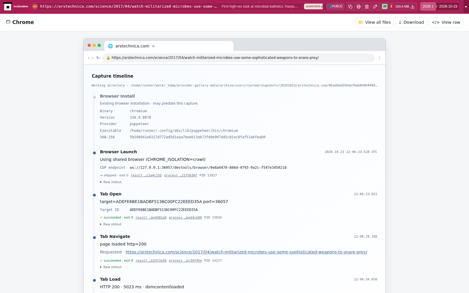Expand Raw stdout under Tab Navigate

(x=111, y=267)
